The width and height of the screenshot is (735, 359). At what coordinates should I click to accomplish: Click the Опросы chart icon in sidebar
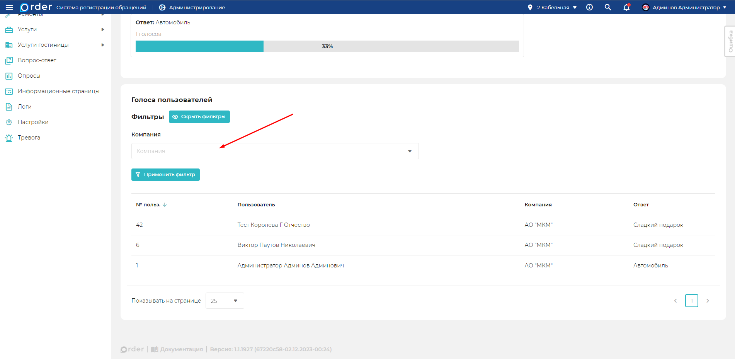[x=9, y=76]
